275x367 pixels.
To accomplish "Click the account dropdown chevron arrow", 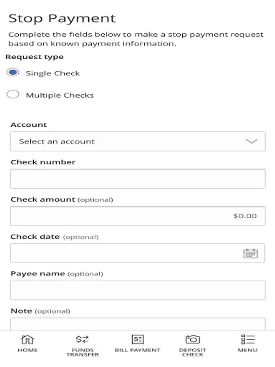I will pos(252,141).
